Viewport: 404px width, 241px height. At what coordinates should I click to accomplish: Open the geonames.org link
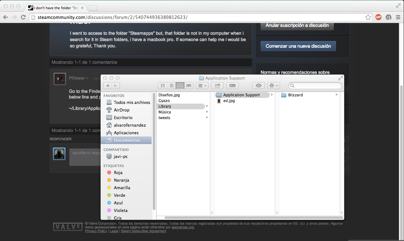pyautogui.click(x=183, y=227)
